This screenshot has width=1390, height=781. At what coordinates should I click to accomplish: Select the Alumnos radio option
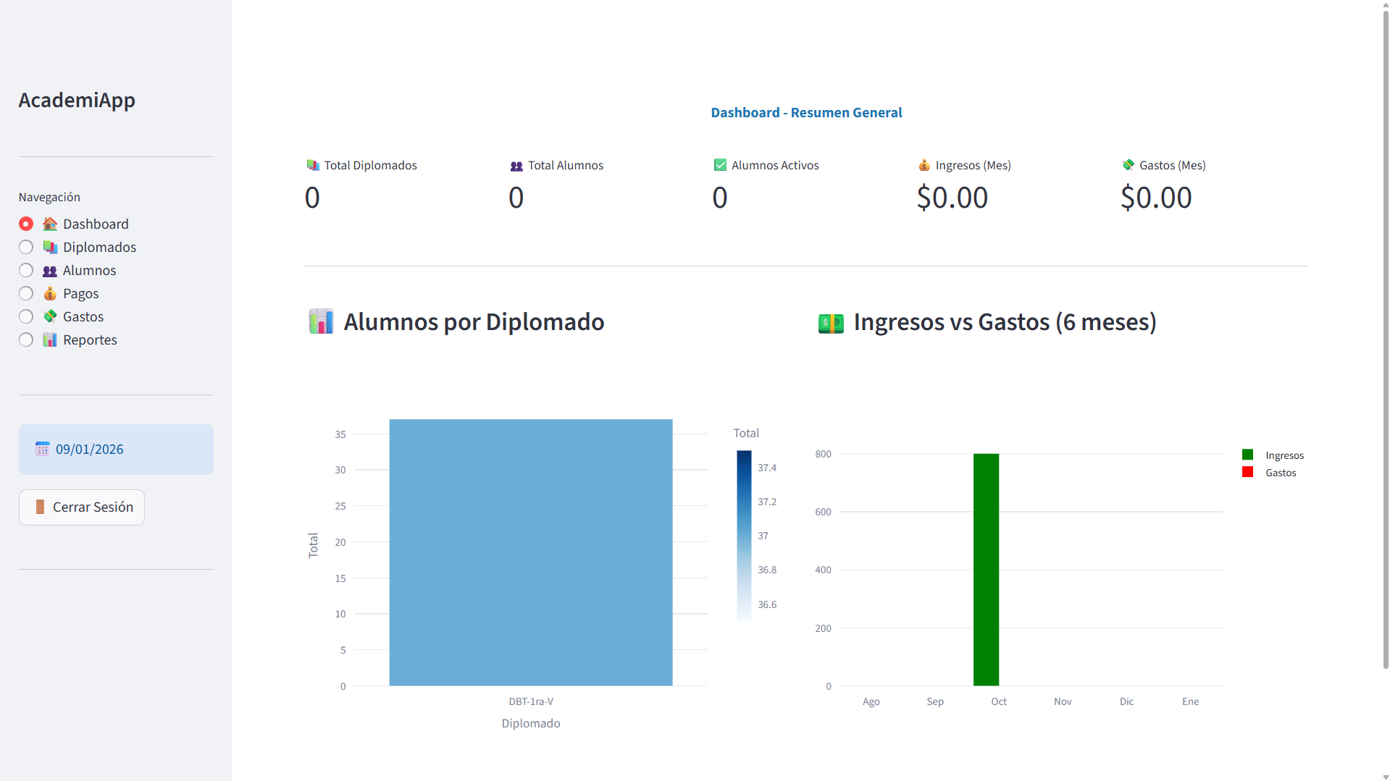coord(25,270)
